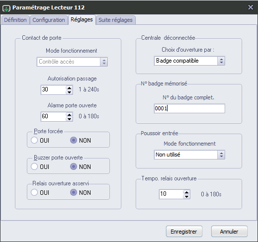Screen dimensions: 258x242
Task: Increase Alarme porte ouverte with up arrow
Action: [69, 115]
